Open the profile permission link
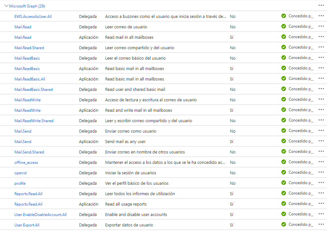This screenshot has width=332, height=231. coord(20,183)
